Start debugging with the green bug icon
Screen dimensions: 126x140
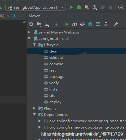pyautogui.click(x=79, y=7)
